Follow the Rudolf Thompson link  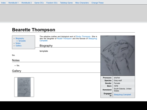tap(65, 39)
